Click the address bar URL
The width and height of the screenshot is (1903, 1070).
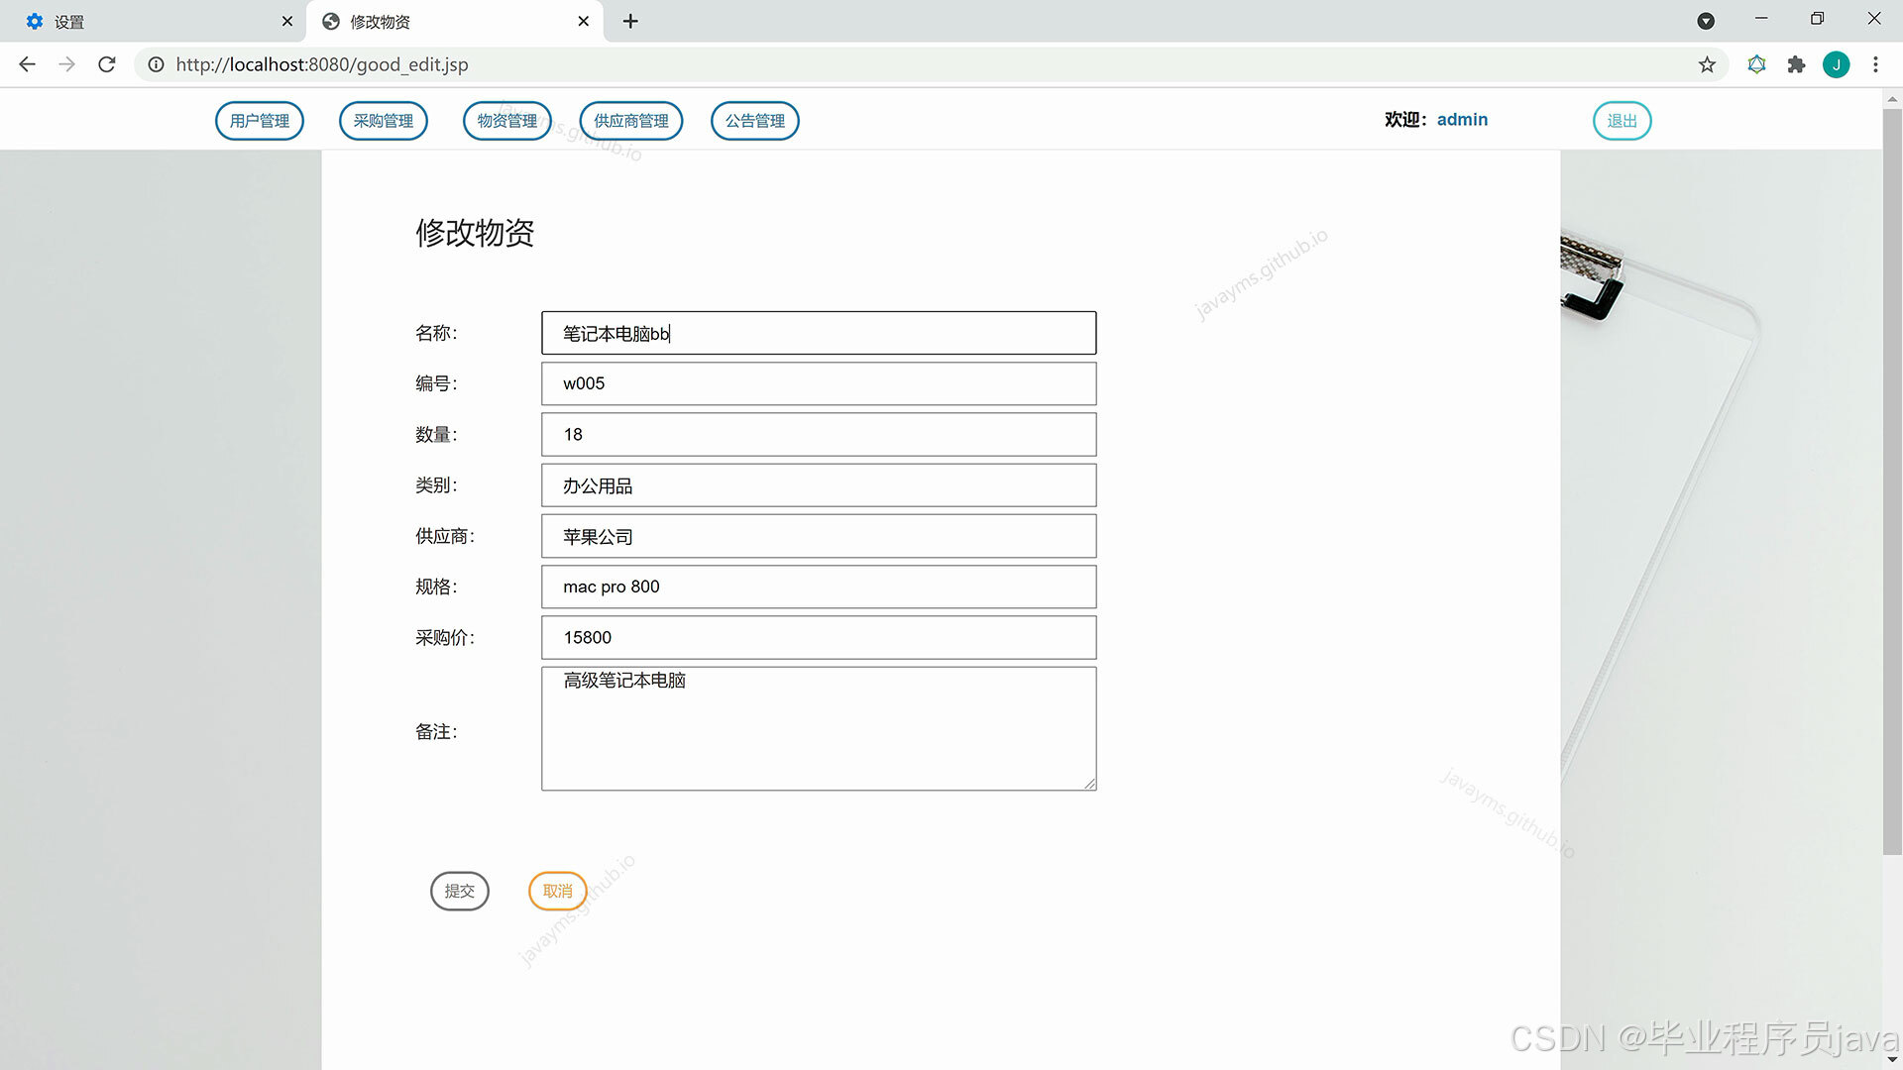pos(322,64)
